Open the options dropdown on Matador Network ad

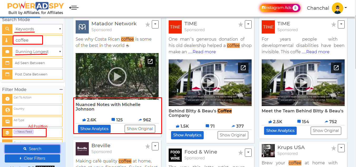point(155,25)
